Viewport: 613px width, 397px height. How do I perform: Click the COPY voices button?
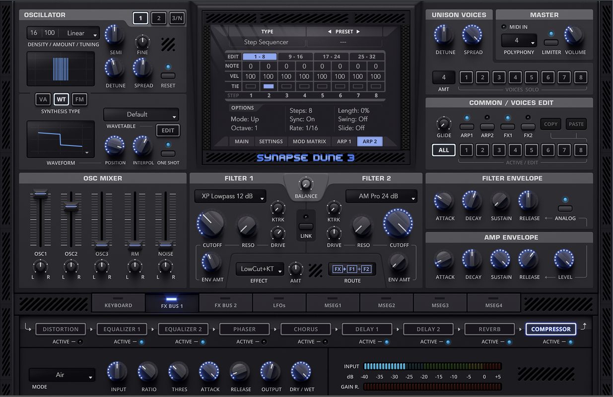[550, 124]
